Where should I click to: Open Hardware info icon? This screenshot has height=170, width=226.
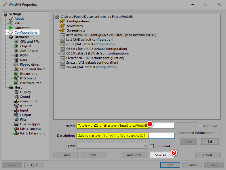pos(16,83)
